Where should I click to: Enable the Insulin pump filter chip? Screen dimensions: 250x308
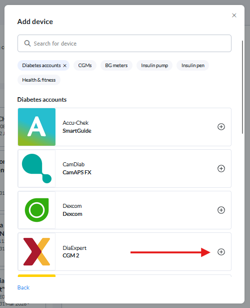(x=154, y=66)
